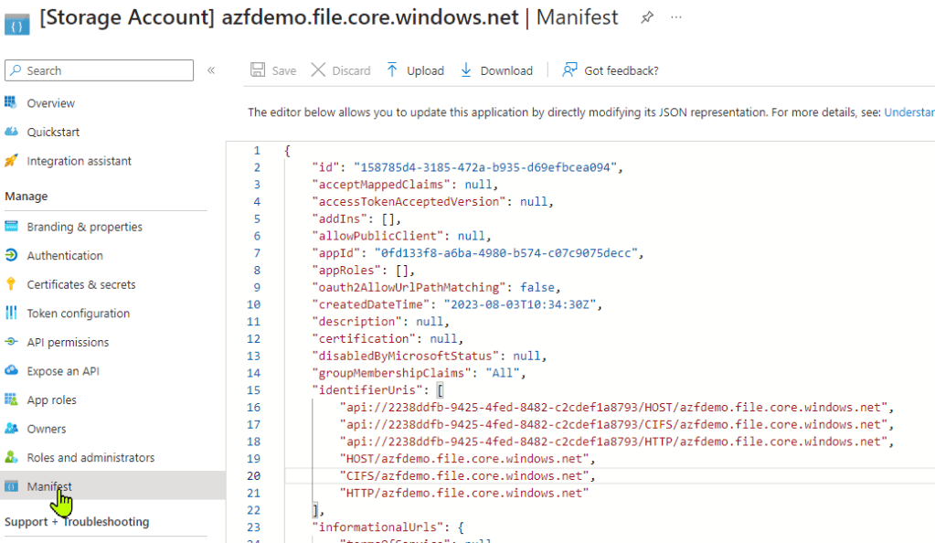Viewport: 935px width, 543px height.
Task: Discard manifest changes
Action: [341, 70]
